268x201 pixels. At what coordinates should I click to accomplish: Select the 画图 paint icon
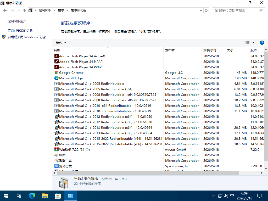coord(57,155)
